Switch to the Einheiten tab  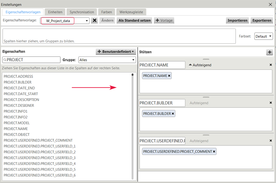[55, 12]
